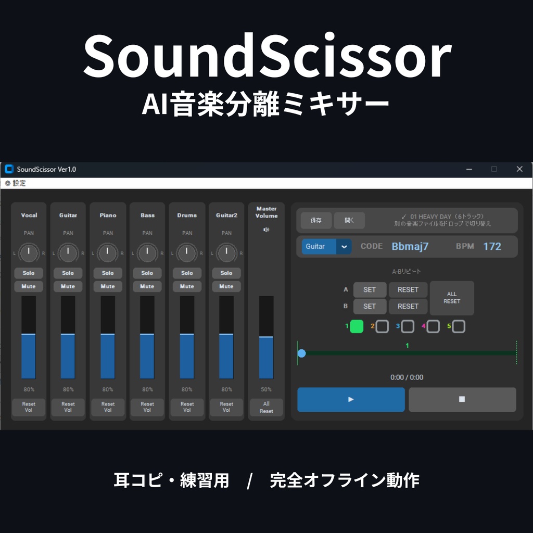Click the 01 HEAVY DAY file name
The image size is (533, 533).
pos(442,217)
